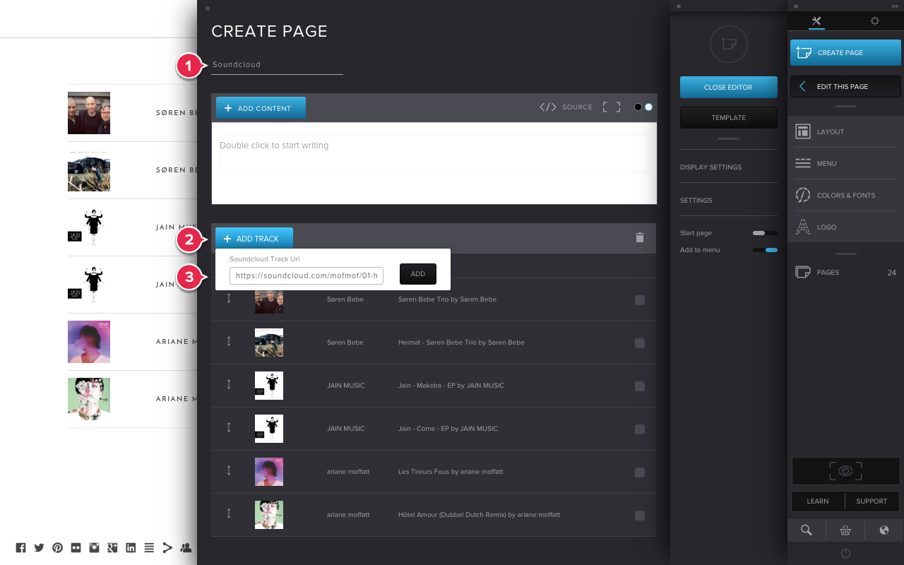The image size is (904, 565).
Task: Click the shopping basket icon
Action: click(x=845, y=530)
